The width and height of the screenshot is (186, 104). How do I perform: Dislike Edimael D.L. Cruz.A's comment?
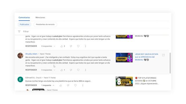(68, 85)
